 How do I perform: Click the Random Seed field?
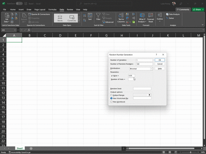(x=142, y=89)
